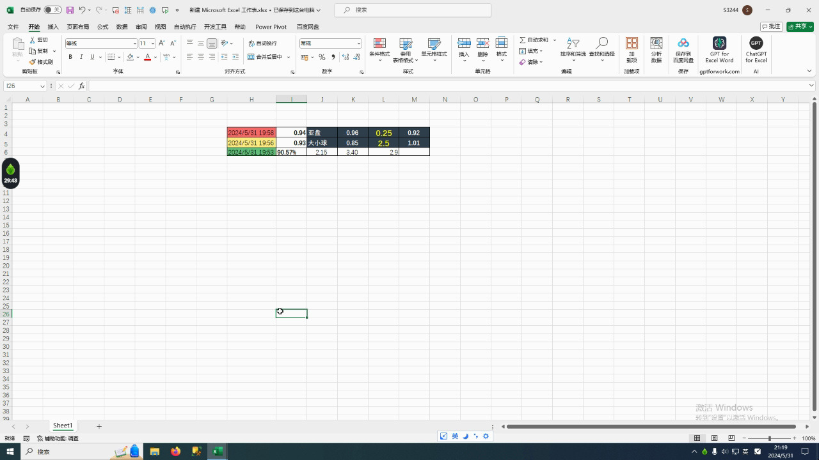
Task: Switch to Insert (插入) tab
Action: tap(53, 27)
